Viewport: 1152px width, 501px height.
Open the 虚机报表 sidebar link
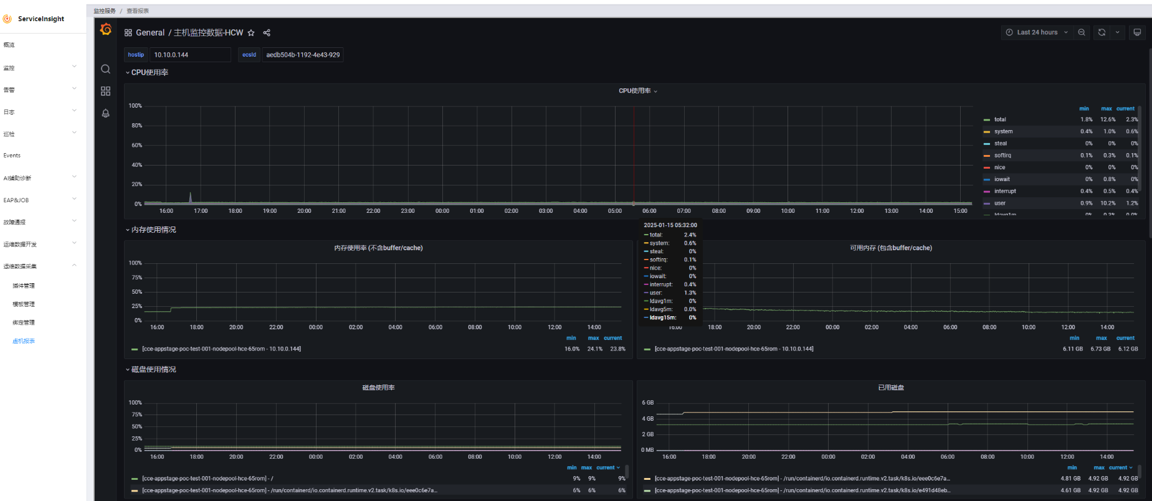click(24, 341)
